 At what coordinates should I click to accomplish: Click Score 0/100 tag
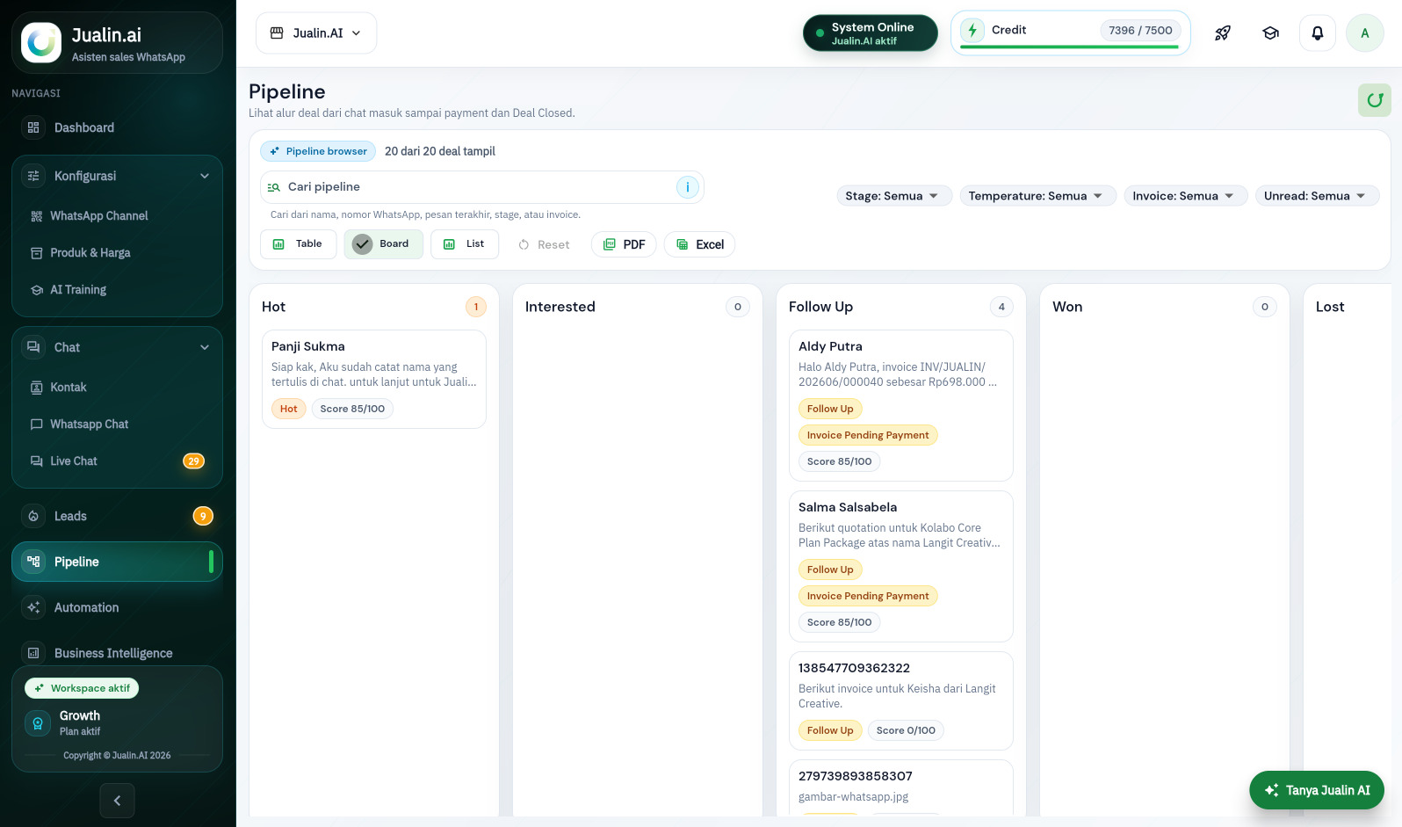(x=906, y=730)
